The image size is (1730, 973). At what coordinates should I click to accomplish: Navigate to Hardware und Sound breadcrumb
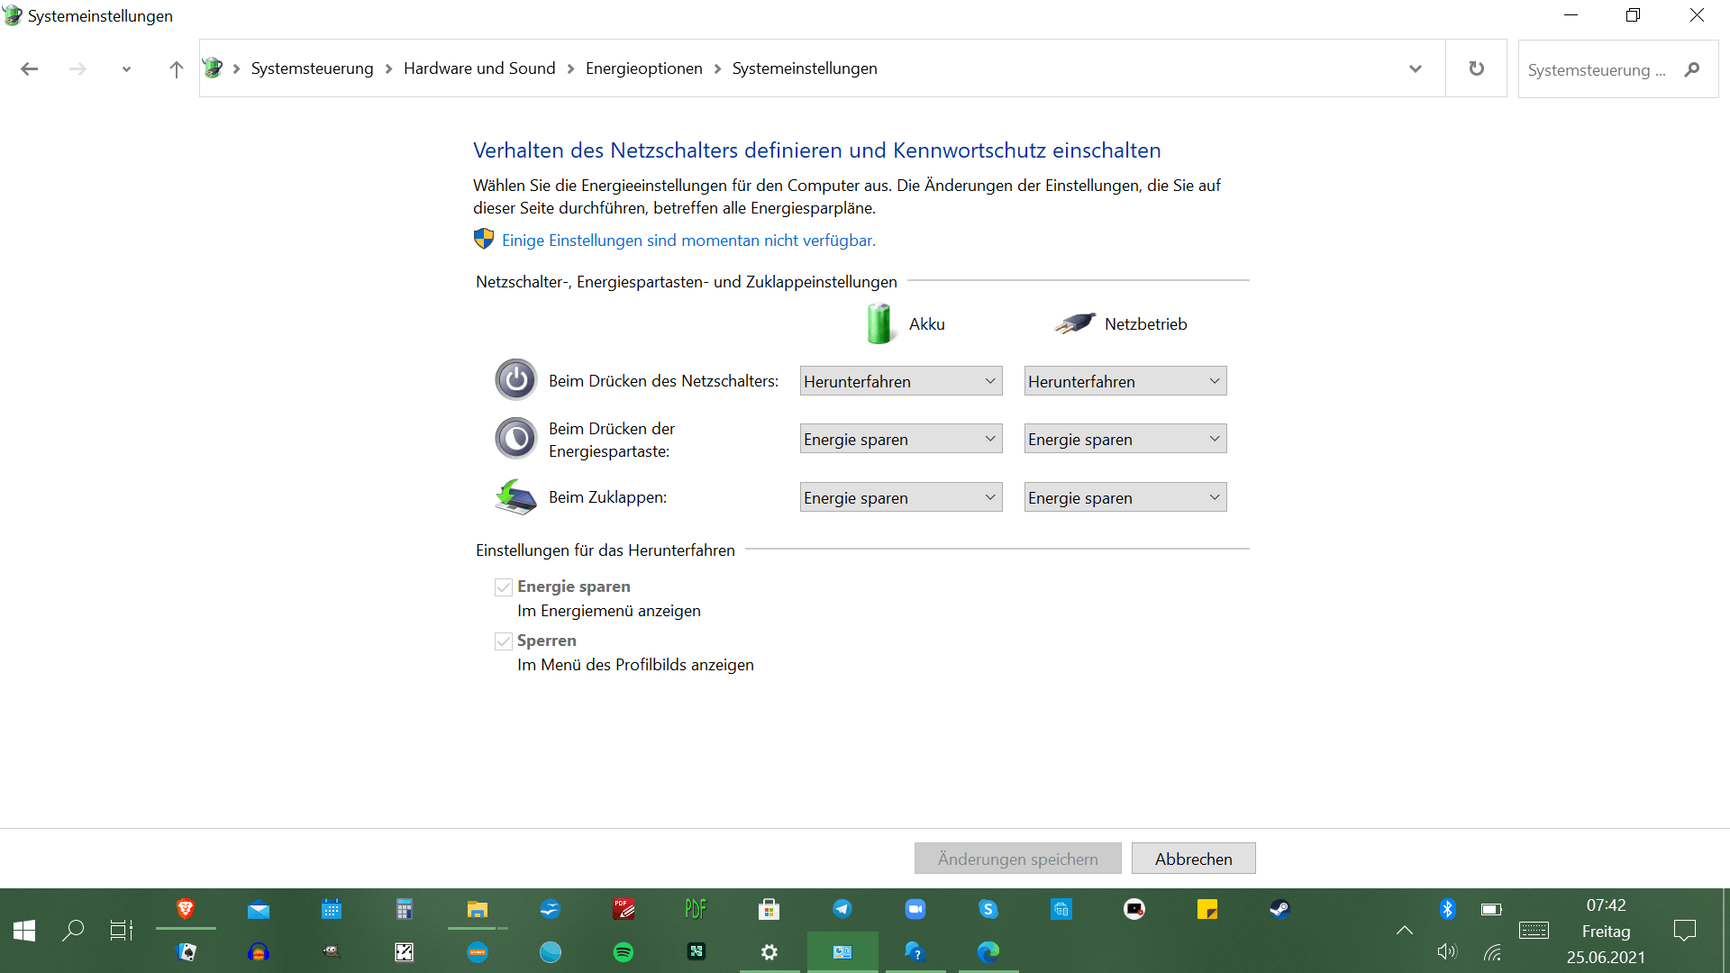pos(478,68)
